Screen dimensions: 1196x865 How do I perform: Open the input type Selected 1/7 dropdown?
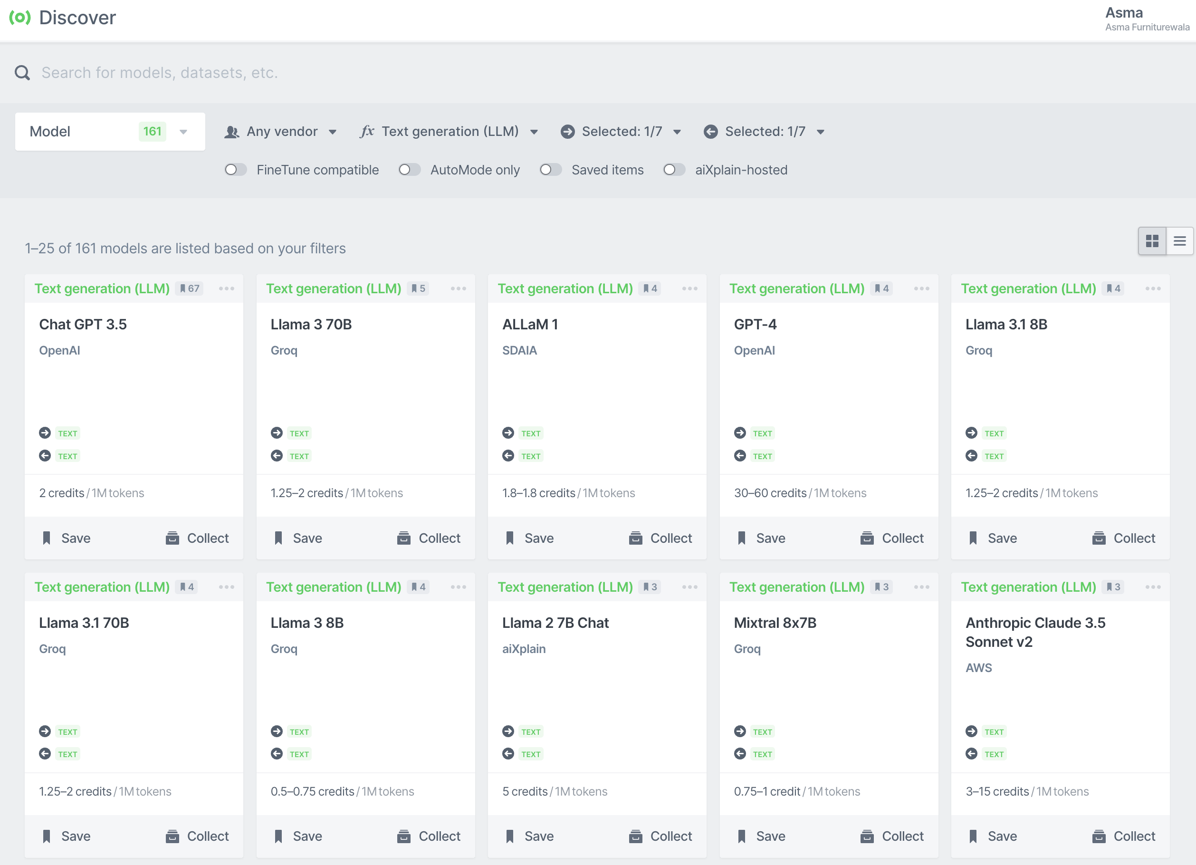(x=621, y=131)
